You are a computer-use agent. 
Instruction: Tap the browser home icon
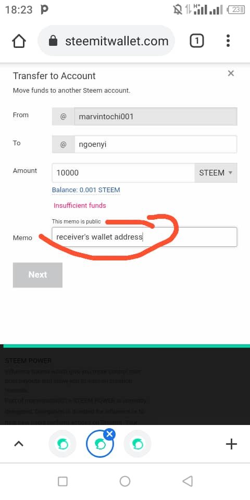19,41
